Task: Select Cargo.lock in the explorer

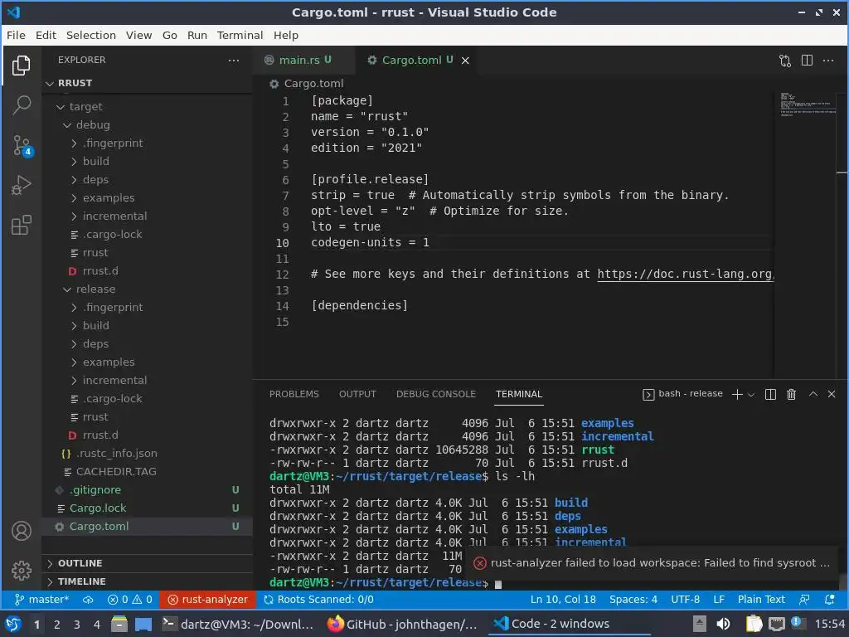Action: tap(146, 508)
